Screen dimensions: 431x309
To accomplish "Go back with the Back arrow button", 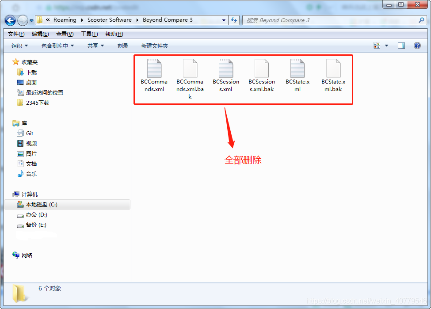I will click(11, 20).
